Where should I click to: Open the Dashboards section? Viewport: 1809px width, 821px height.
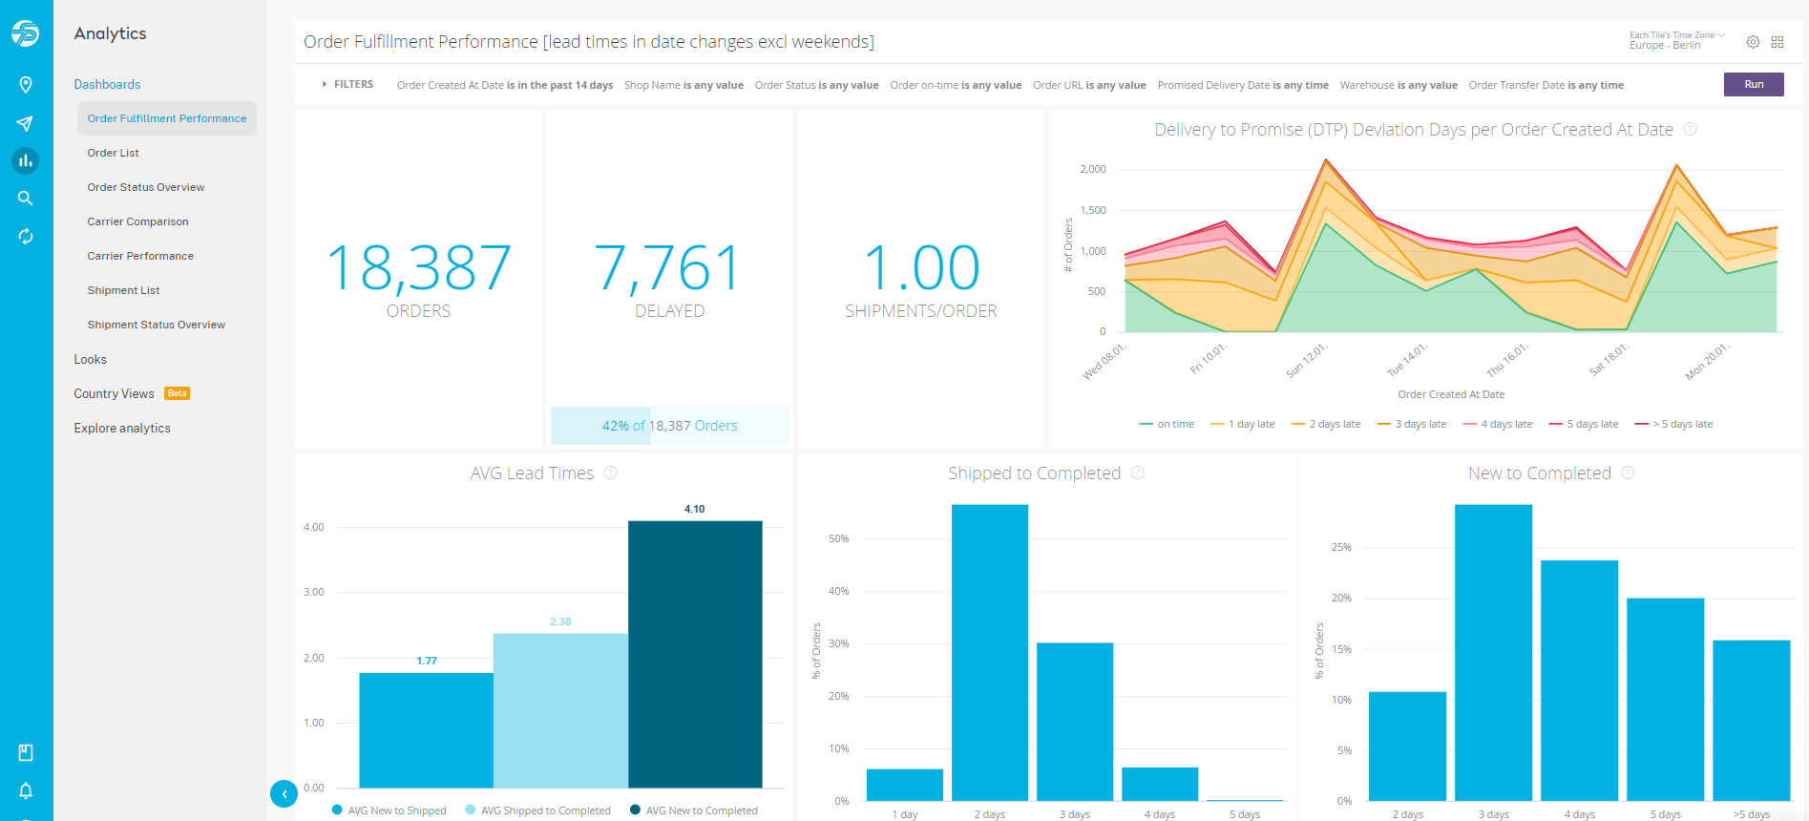pos(107,84)
